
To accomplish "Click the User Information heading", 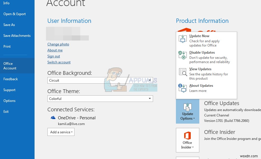I will [x=69, y=21].
